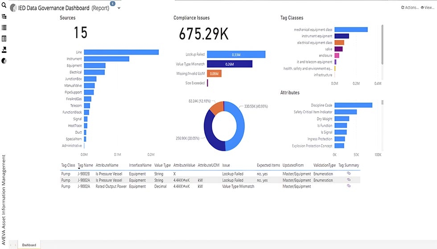The height and width of the screenshot is (249, 437).
Task: Sort table by Issue column header
Action: point(226,165)
